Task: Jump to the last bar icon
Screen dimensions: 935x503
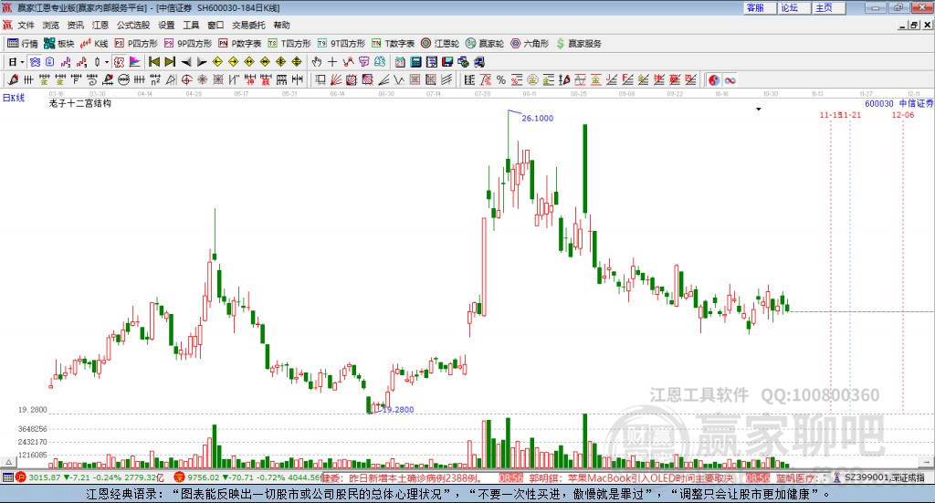Action: (170, 62)
